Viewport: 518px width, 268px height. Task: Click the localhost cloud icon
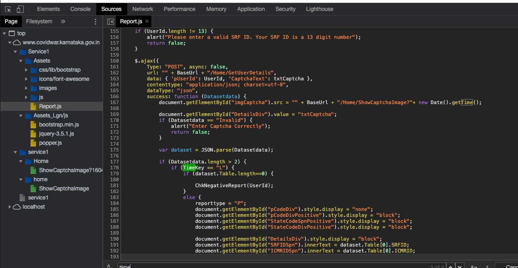pyautogui.click(x=17, y=207)
